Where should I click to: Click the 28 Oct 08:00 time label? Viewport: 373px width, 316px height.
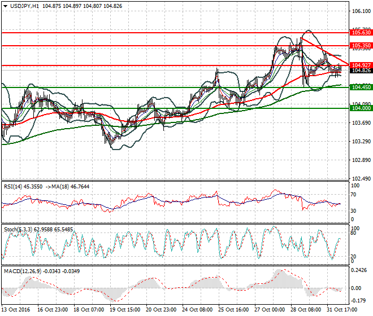pos(306,310)
